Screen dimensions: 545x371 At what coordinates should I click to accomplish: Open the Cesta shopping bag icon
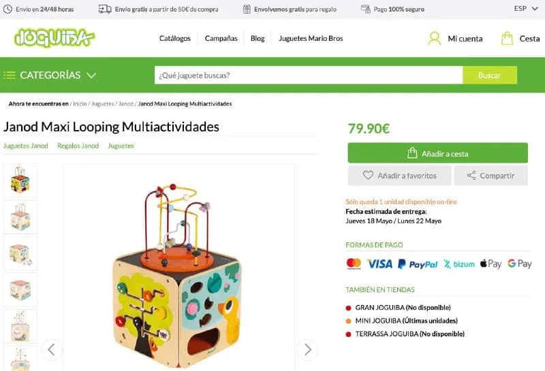[x=507, y=38]
